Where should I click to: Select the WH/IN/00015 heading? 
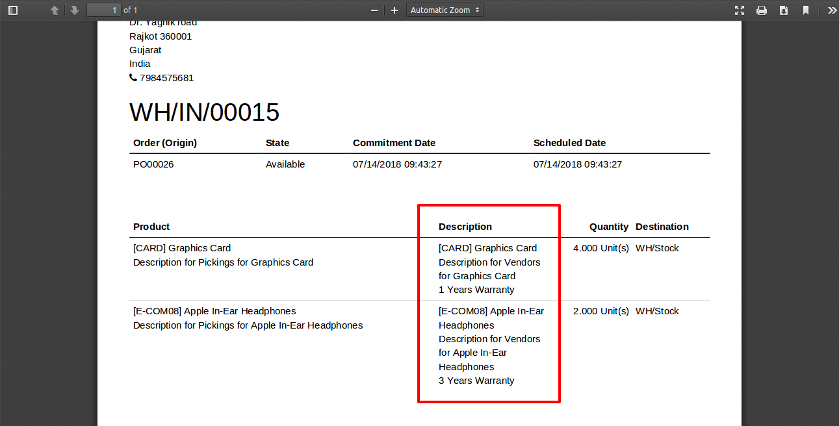pyautogui.click(x=205, y=112)
